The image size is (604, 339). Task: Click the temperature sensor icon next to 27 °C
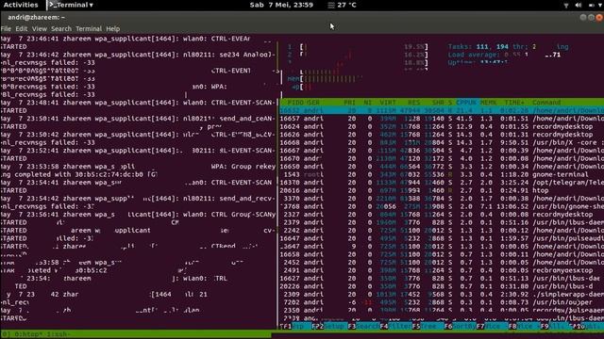[x=331, y=5]
